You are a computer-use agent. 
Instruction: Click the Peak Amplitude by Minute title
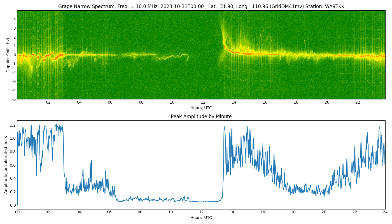tap(201, 116)
